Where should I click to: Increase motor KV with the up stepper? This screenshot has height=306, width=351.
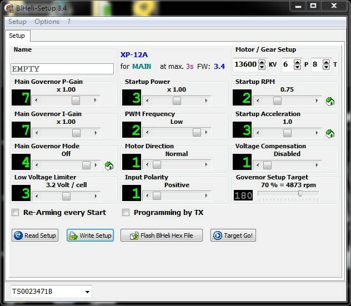click(262, 62)
